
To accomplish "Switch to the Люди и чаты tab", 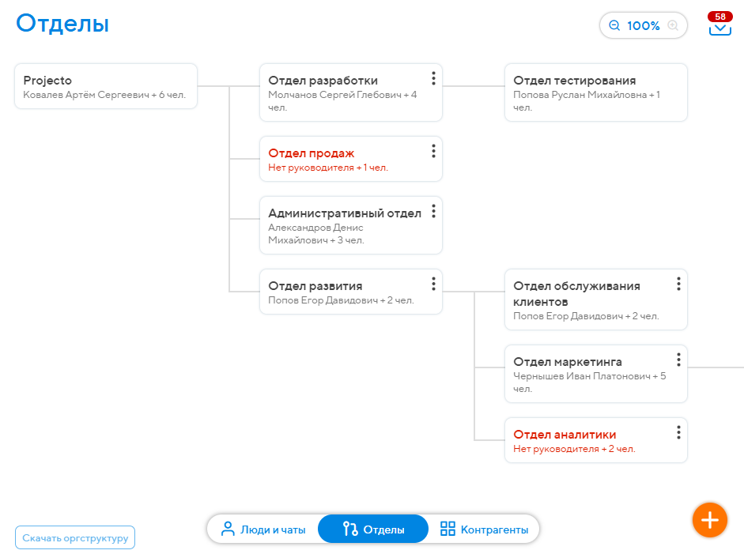I will (263, 530).
